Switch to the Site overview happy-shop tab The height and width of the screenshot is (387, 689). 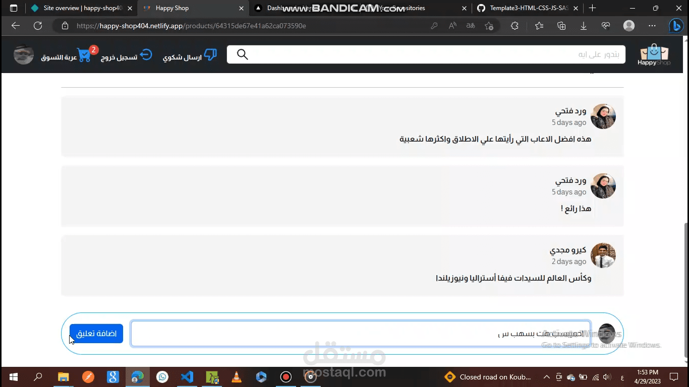[80, 8]
